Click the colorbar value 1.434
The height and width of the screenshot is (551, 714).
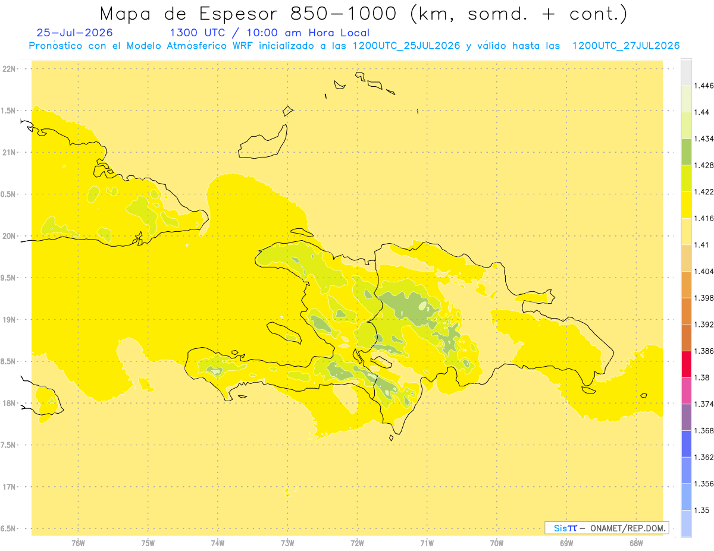[704, 138]
